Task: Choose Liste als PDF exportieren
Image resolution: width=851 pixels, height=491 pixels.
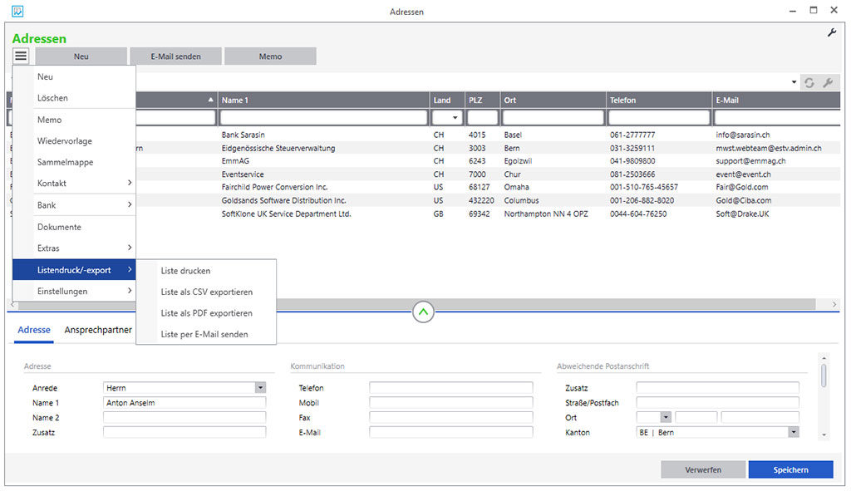Action: click(206, 313)
